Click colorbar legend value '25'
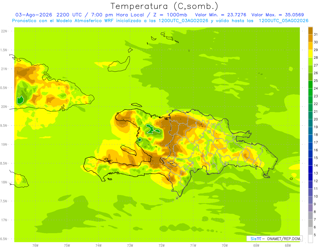Image resolution: width=323 pixels, height=249 pixels. (316, 81)
